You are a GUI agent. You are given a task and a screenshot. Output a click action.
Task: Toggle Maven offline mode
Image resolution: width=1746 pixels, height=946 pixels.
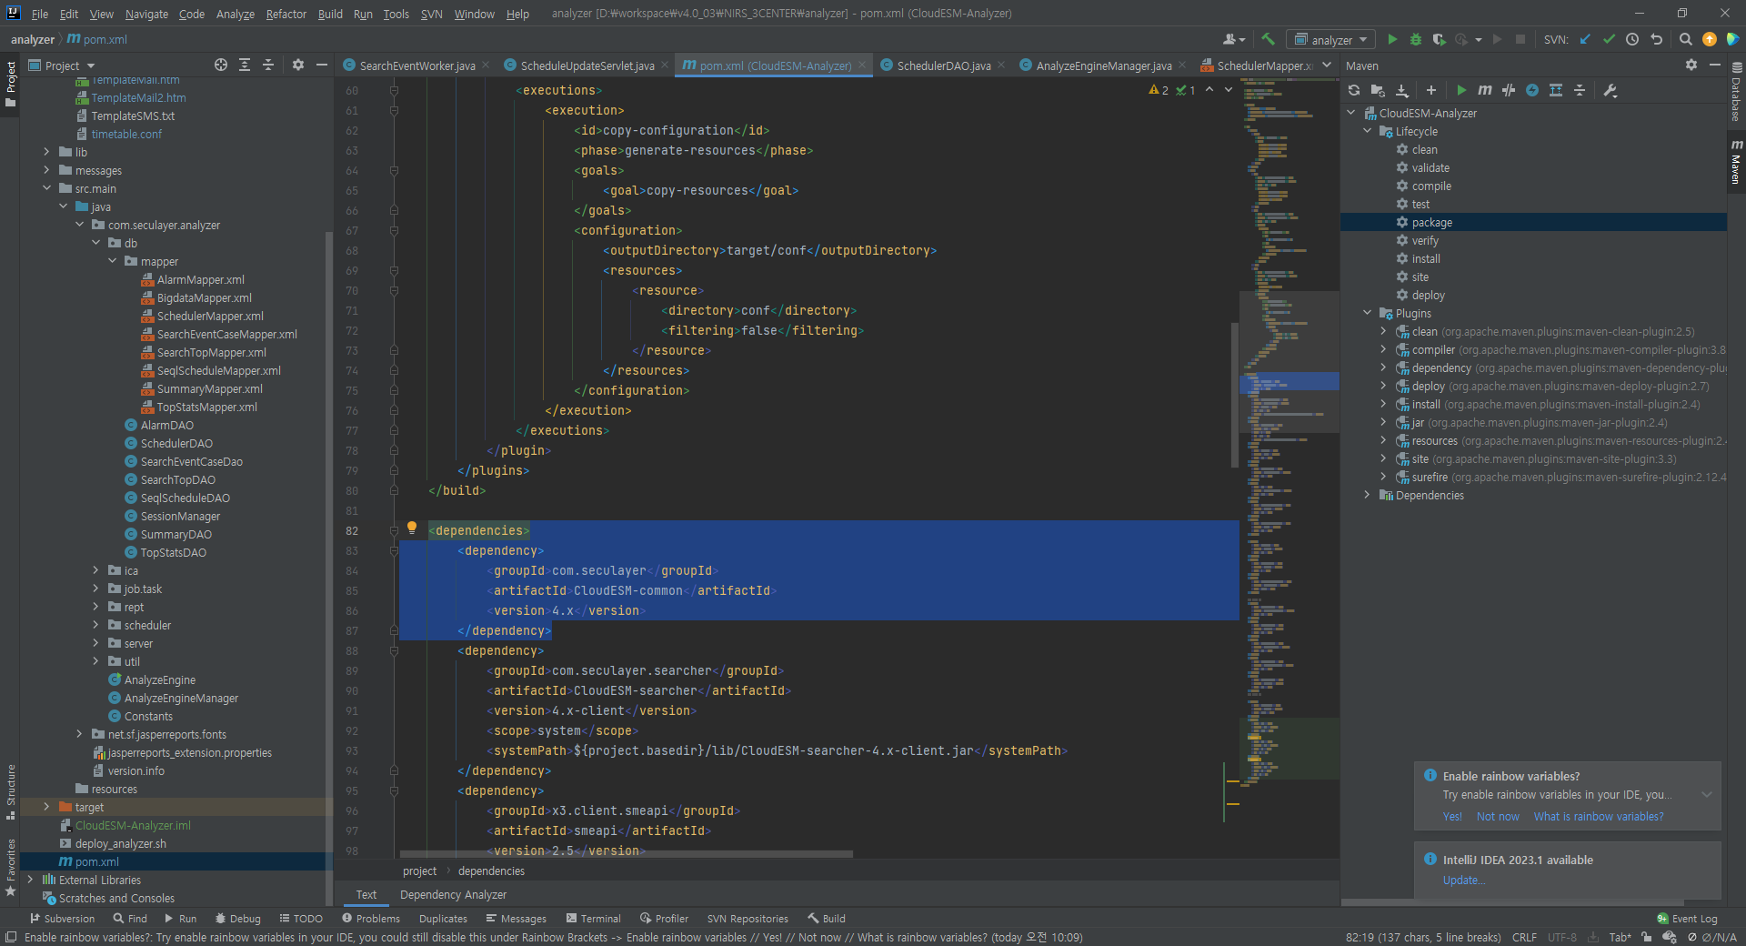pyautogui.click(x=1509, y=90)
